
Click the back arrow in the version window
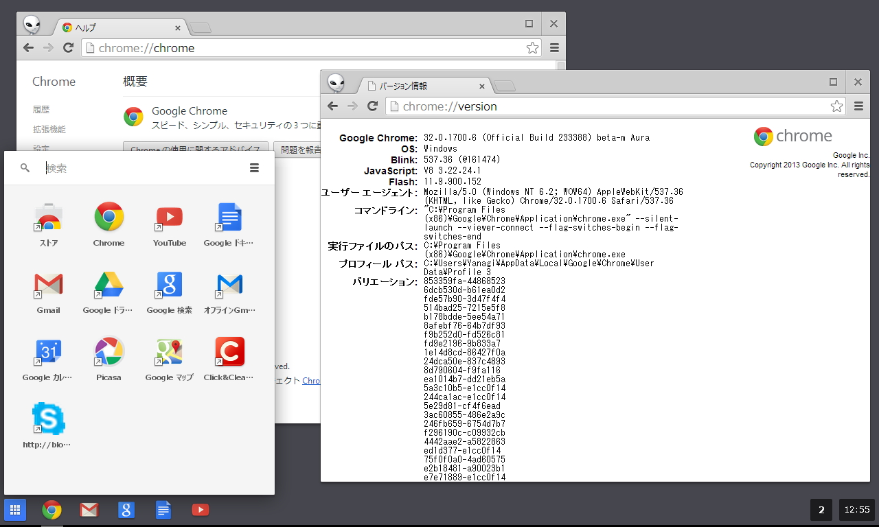tap(333, 106)
